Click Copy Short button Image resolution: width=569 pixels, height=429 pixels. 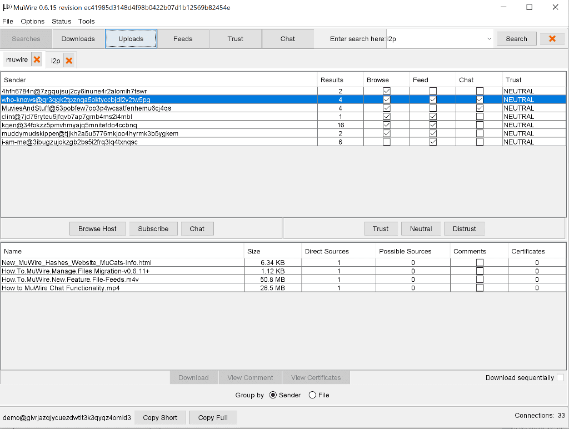click(160, 417)
